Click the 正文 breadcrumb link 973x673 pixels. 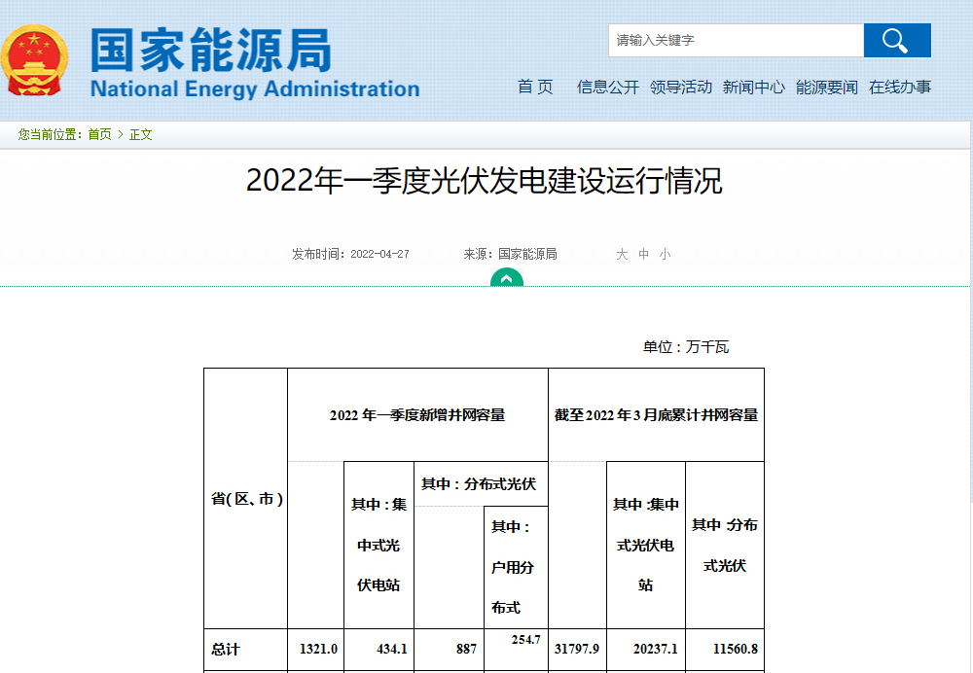pos(141,134)
